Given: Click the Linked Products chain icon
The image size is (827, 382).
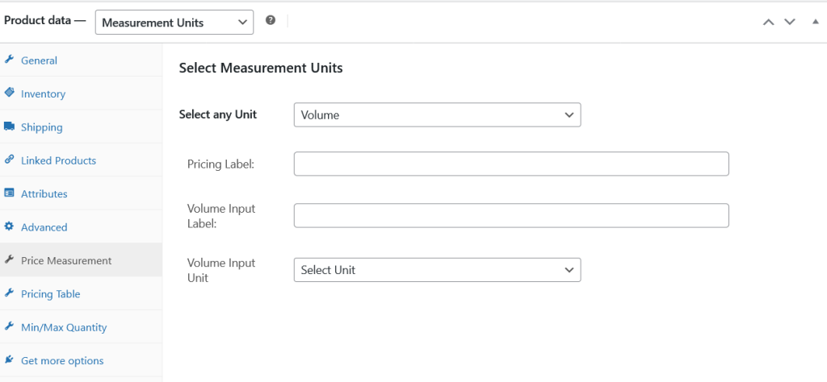Looking at the screenshot, I should click(x=9, y=160).
